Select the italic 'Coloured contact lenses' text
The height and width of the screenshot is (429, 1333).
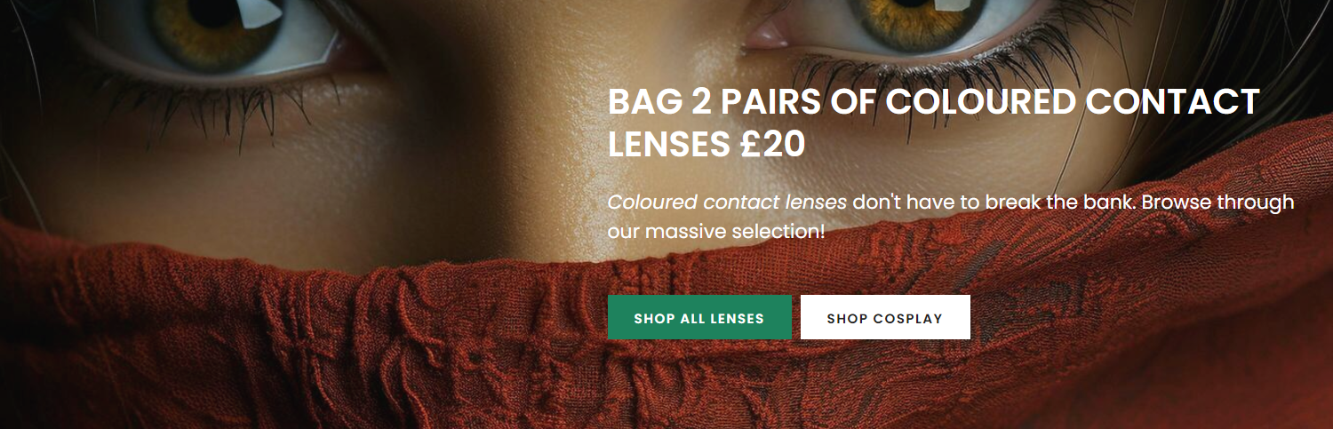pos(727,203)
